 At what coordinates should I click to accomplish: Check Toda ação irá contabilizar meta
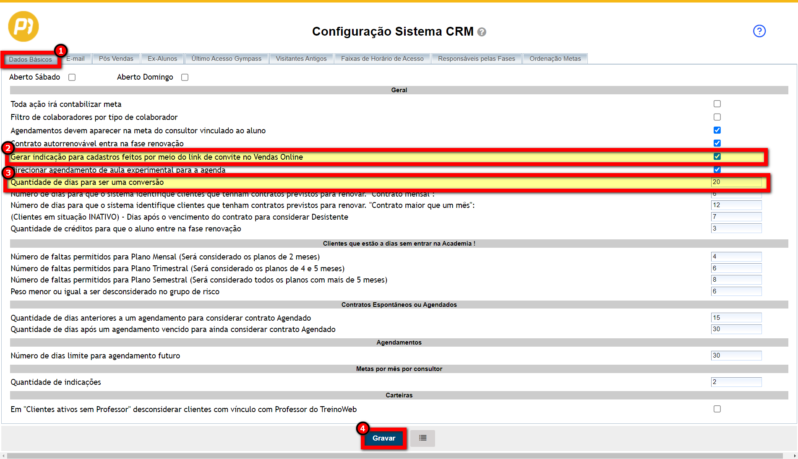click(717, 104)
